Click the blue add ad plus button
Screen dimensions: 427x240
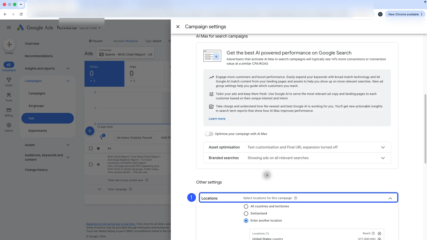pyautogui.click(x=90, y=131)
